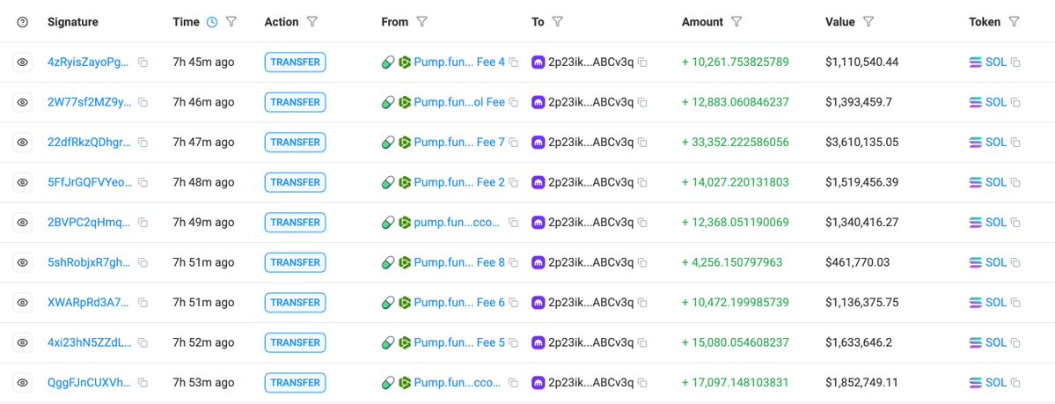Click green hexagon badge beside Pump.fun Fee 7
The width and height of the screenshot is (1055, 404).
pyautogui.click(x=405, y=142)
